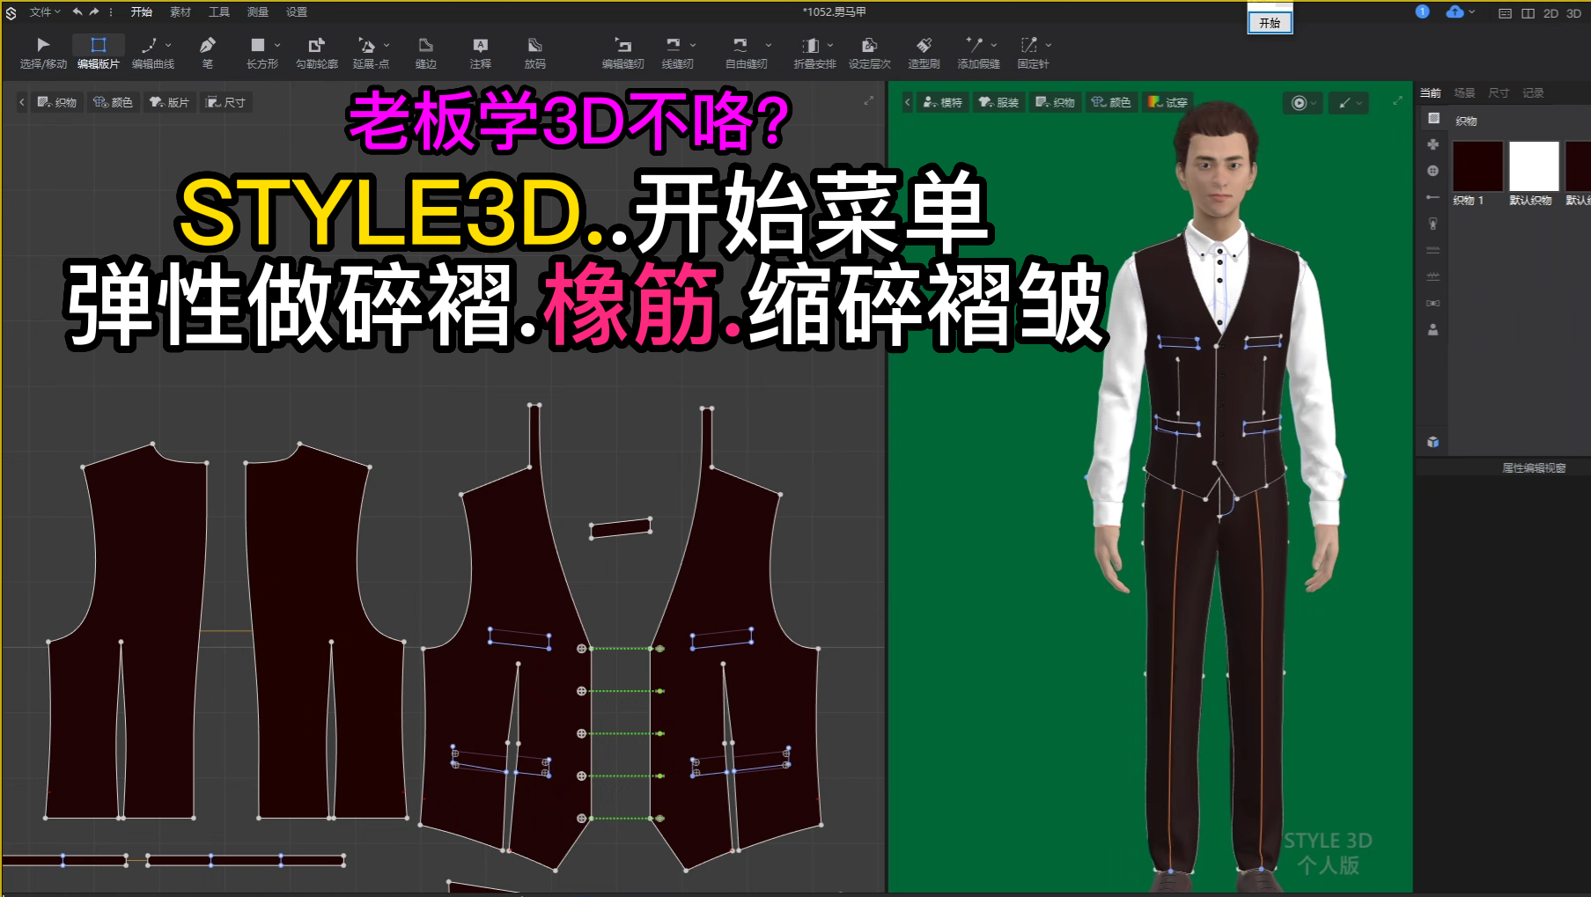Choose the 勾勒轮廓 trace outline tool
1591x897 pixels.
pos(317,52)
